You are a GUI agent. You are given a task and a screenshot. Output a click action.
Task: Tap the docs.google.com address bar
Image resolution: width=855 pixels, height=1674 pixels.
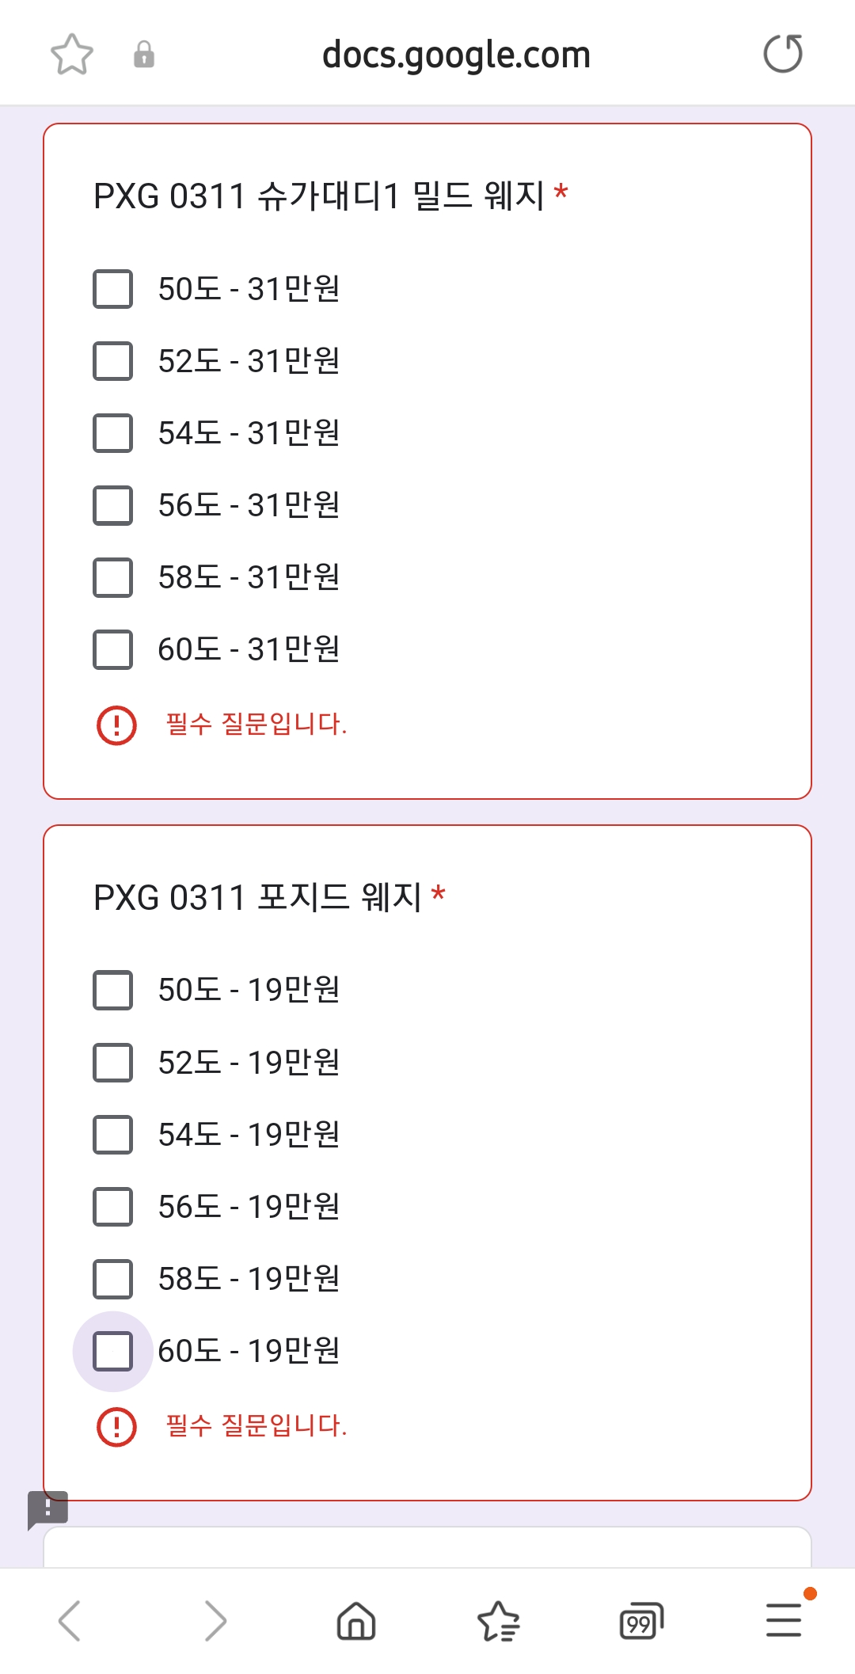[456, 55]
